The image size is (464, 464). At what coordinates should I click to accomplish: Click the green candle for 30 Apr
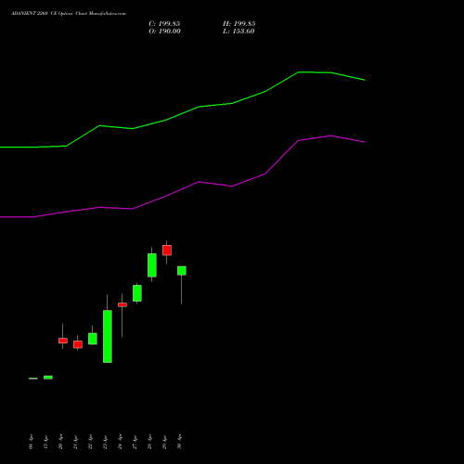182,271
